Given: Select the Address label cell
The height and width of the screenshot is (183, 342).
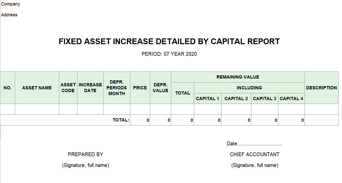Looking at the screenshot, I should (9, 15).
